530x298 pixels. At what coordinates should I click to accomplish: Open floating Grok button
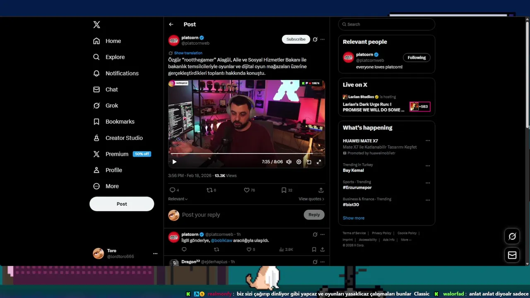click(512, 236)
